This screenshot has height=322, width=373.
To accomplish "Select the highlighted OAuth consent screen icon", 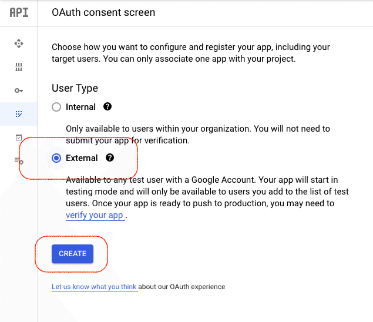I will point(19,113).
